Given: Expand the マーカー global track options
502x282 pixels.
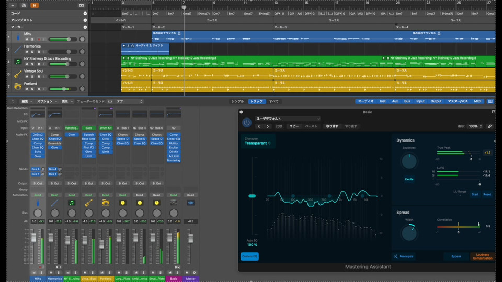Looking at the screenshot, I should tap(85, 27).
